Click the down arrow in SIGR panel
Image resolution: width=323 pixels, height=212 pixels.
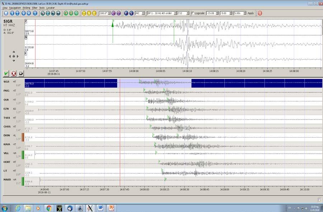pyautogui.click(x=14, y=61)
